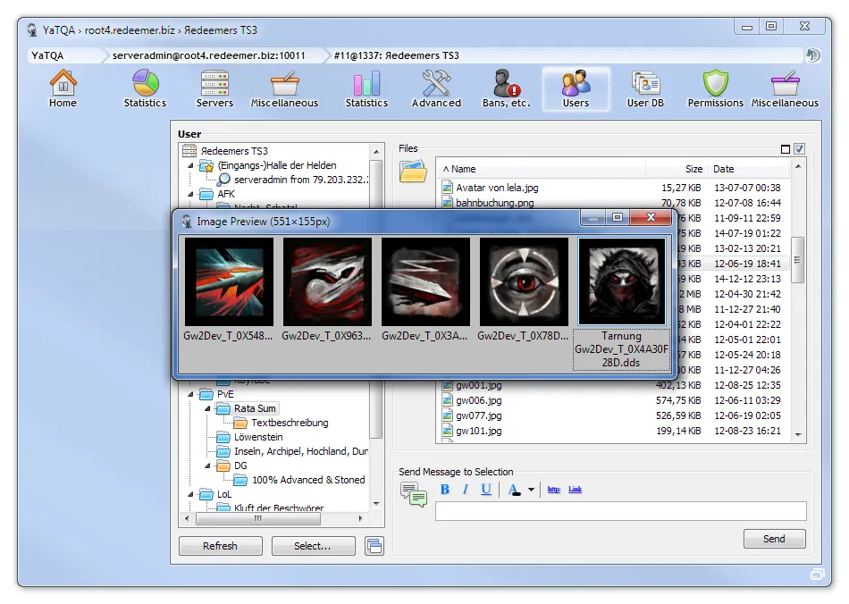Select file Avatar von lela.jpg
Image resolution: width=849 pixels, height=604 pixels.
click(x=497, y=188)
